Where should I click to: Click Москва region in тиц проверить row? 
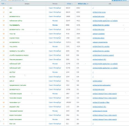coord(55,25)
